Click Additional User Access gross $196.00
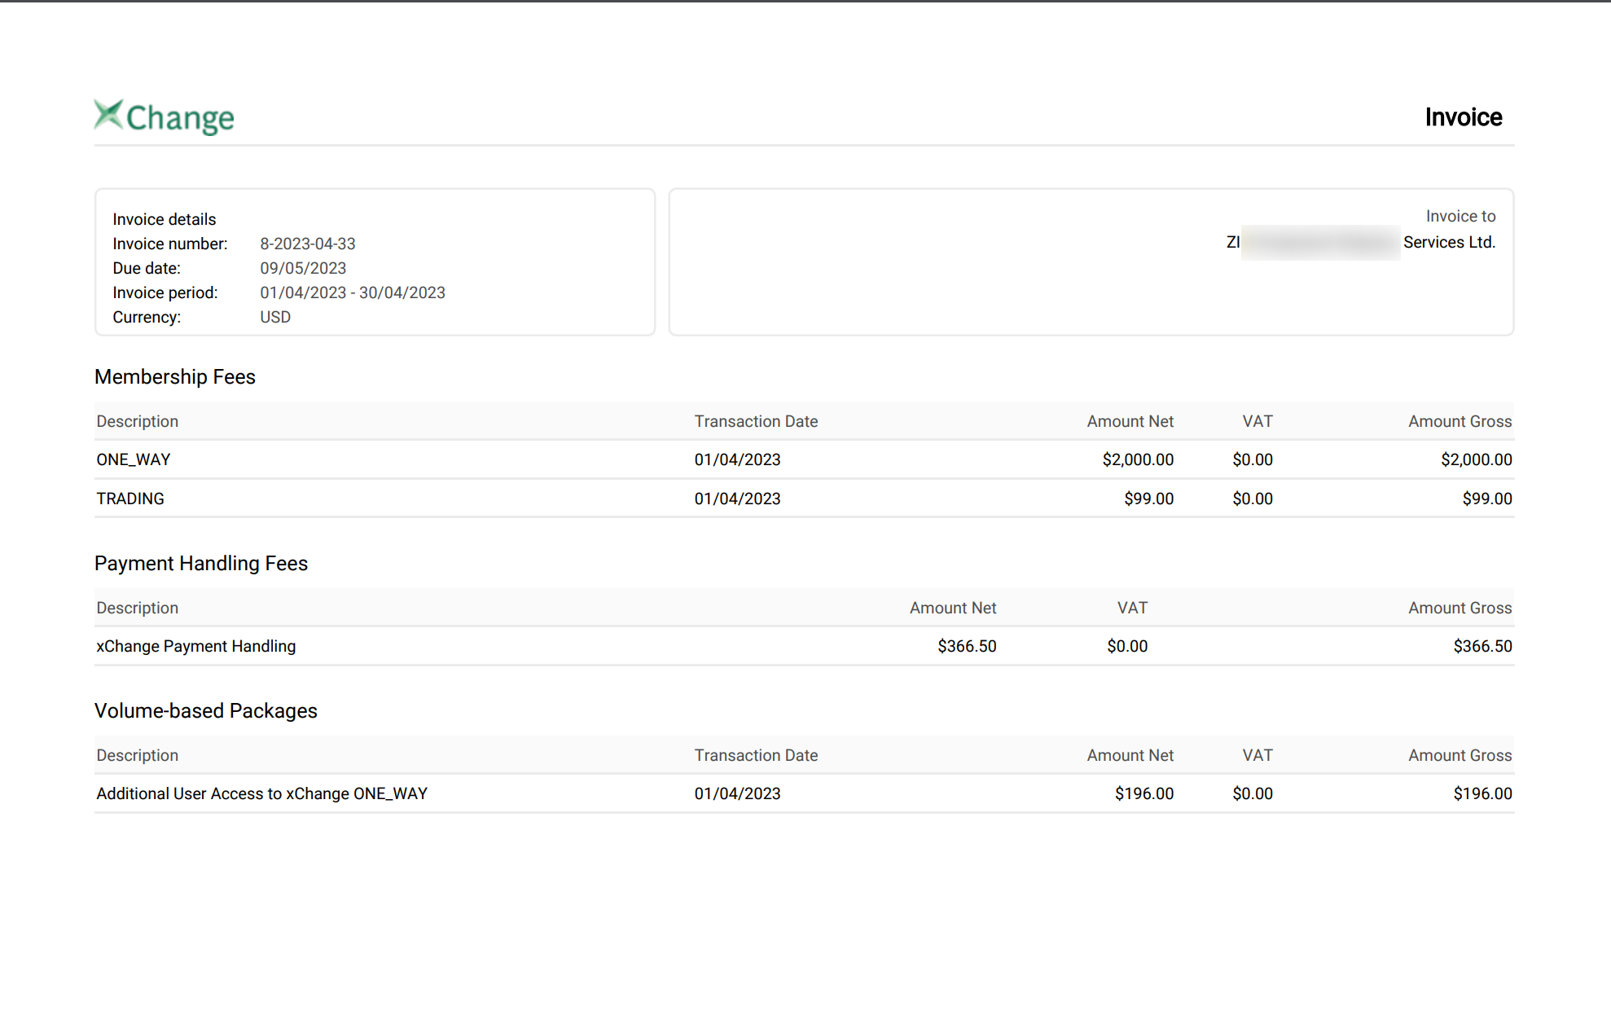 [1482, 793]
